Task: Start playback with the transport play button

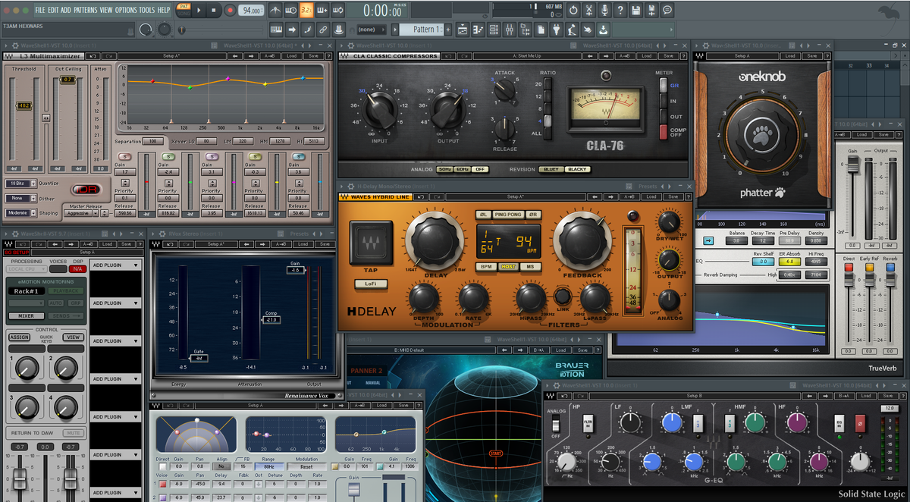Action: pos(199,11)
